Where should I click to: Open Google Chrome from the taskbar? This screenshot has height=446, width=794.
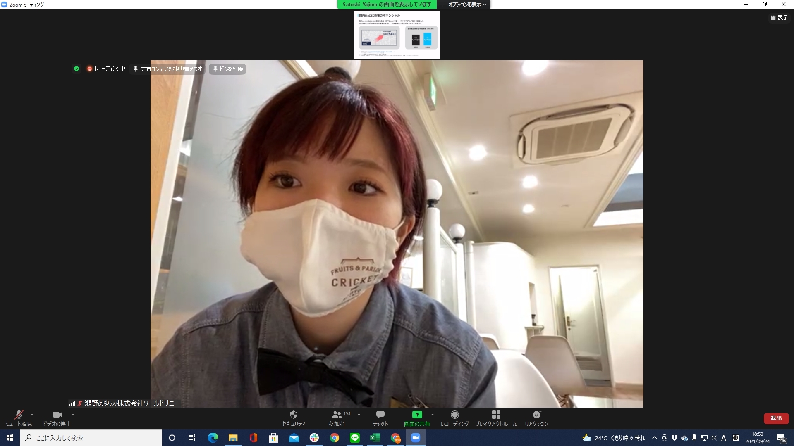(x=335, y=438)
